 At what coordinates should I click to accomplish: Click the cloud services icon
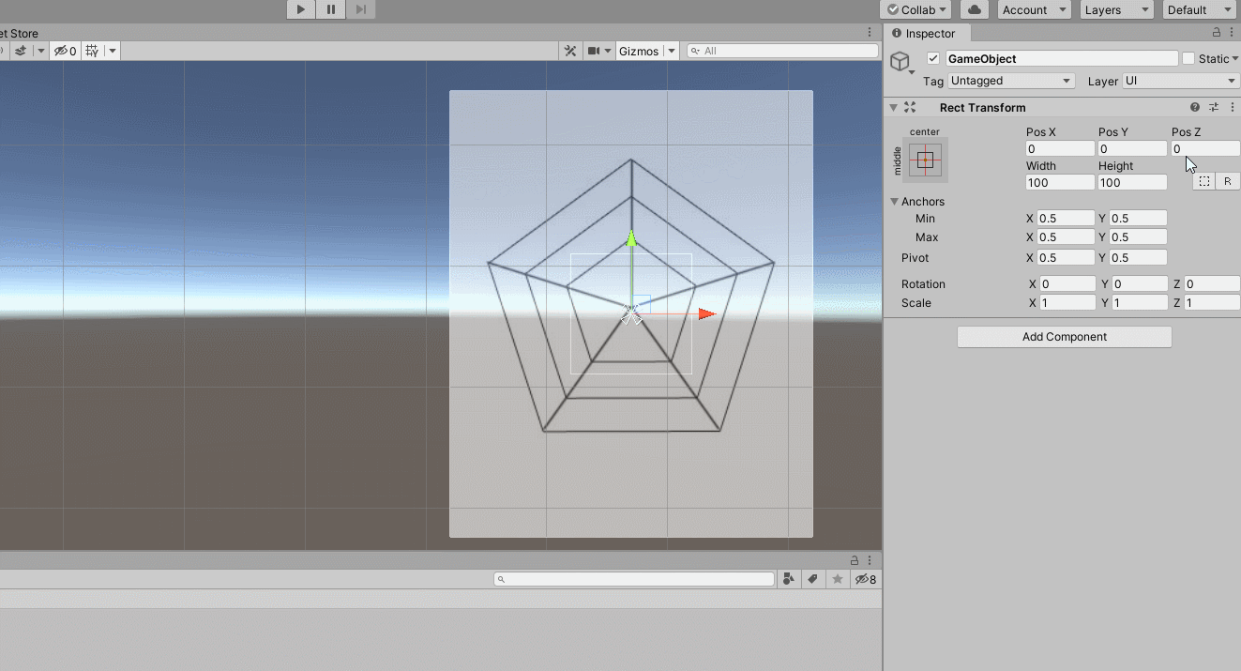(x=975, y=9)
